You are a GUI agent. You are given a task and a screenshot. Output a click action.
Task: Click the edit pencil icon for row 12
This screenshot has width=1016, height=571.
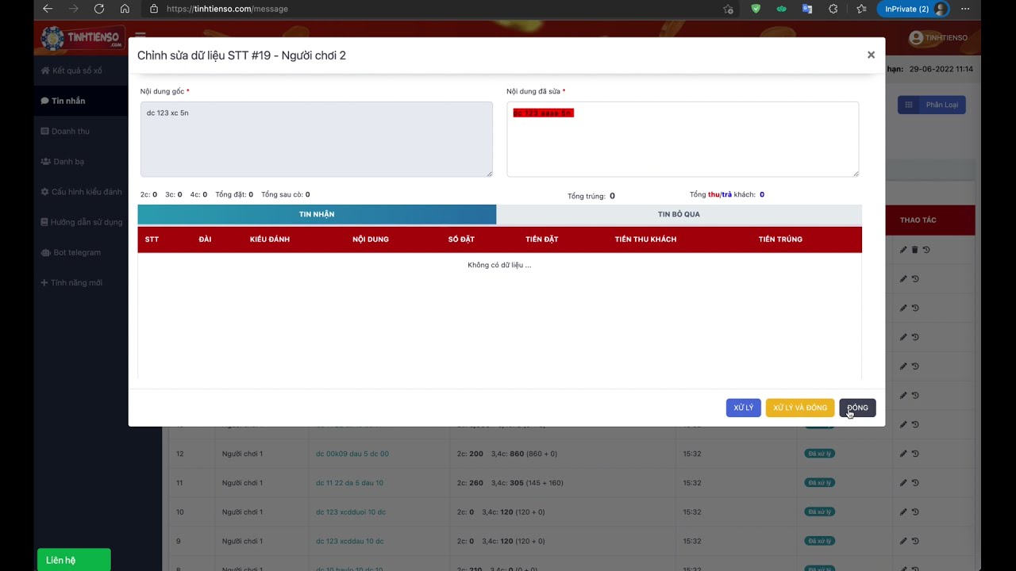[x=903, y=454]
